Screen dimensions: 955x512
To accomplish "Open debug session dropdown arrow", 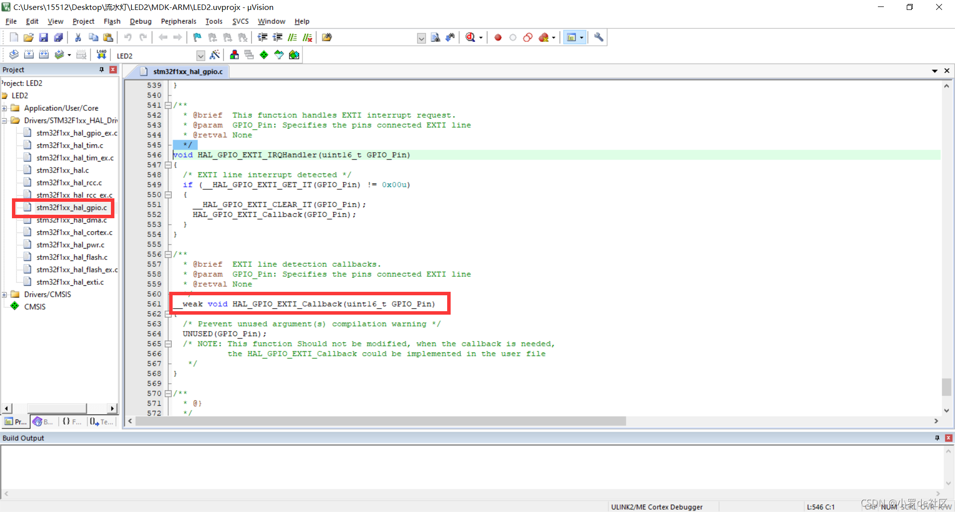I will tap(480, 38).
